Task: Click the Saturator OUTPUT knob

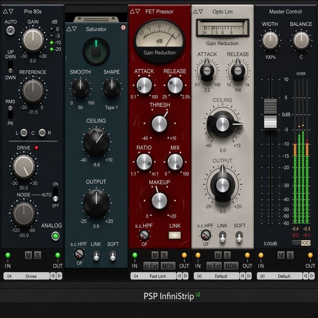Action: [x=96, y=203]
